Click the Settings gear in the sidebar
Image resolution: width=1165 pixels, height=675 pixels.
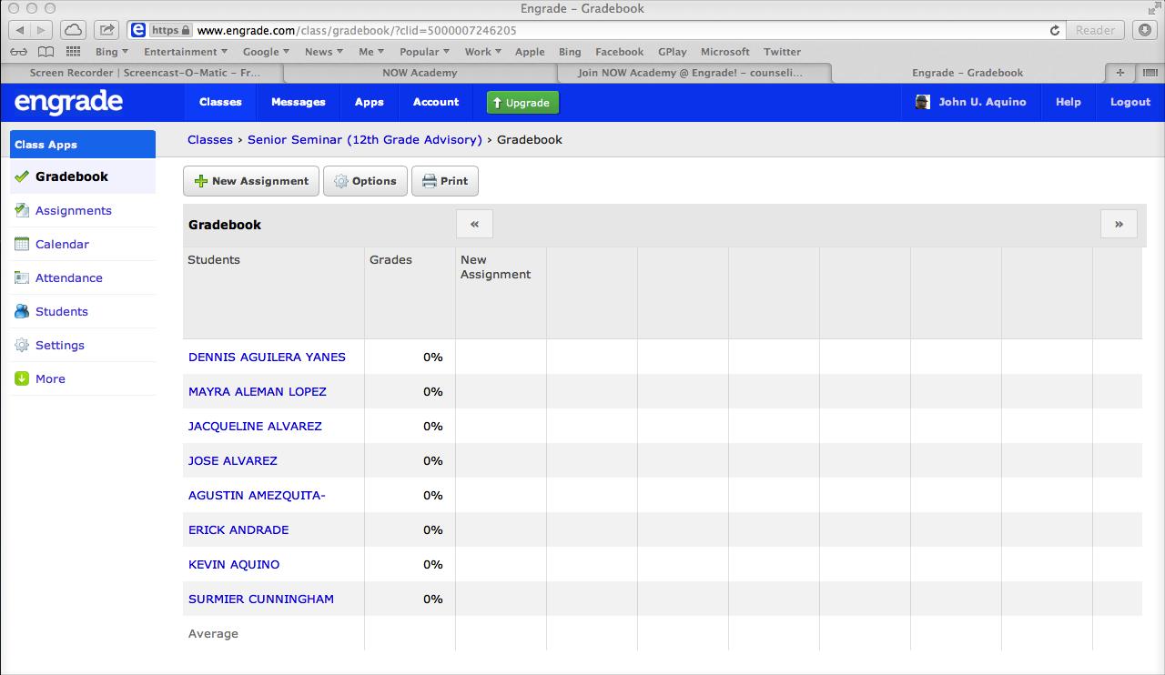(x=20, y=345)
